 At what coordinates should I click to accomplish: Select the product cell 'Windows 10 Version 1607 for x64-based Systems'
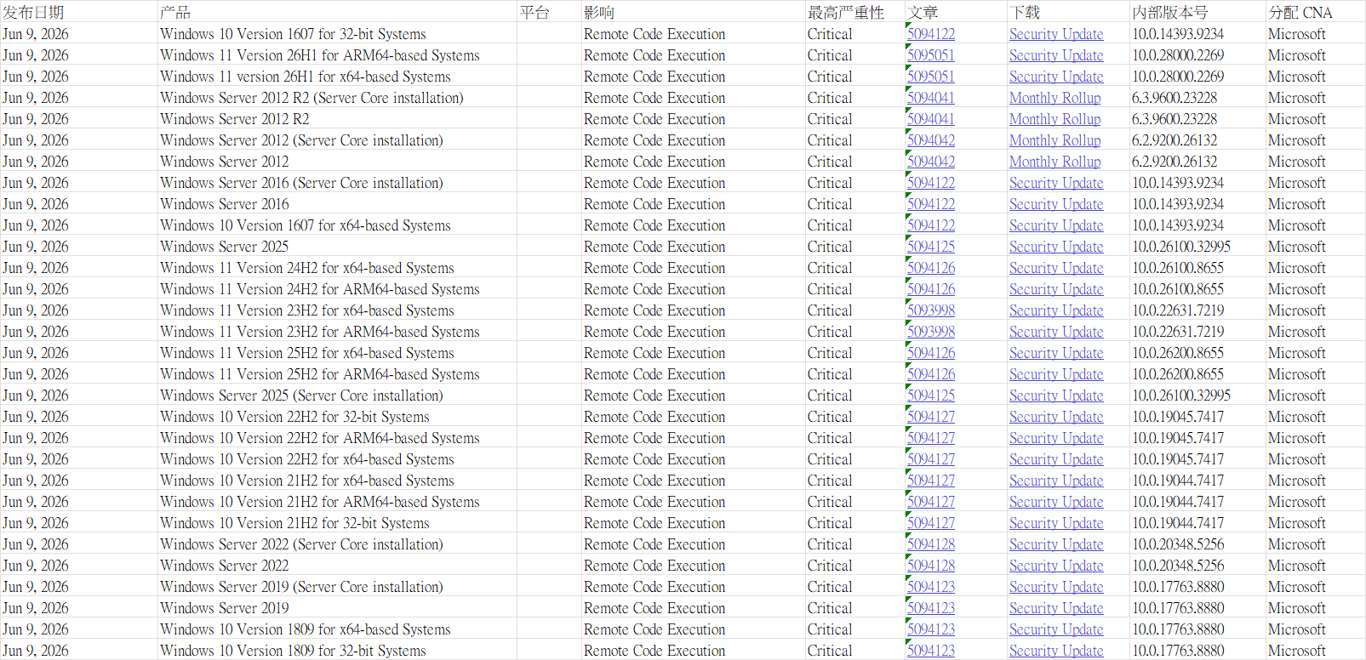pos(337,225)
